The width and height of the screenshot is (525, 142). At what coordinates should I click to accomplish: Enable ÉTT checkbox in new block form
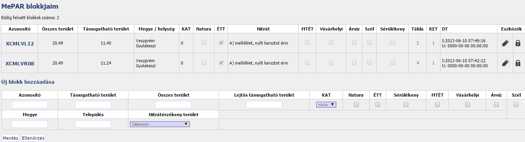378,104
